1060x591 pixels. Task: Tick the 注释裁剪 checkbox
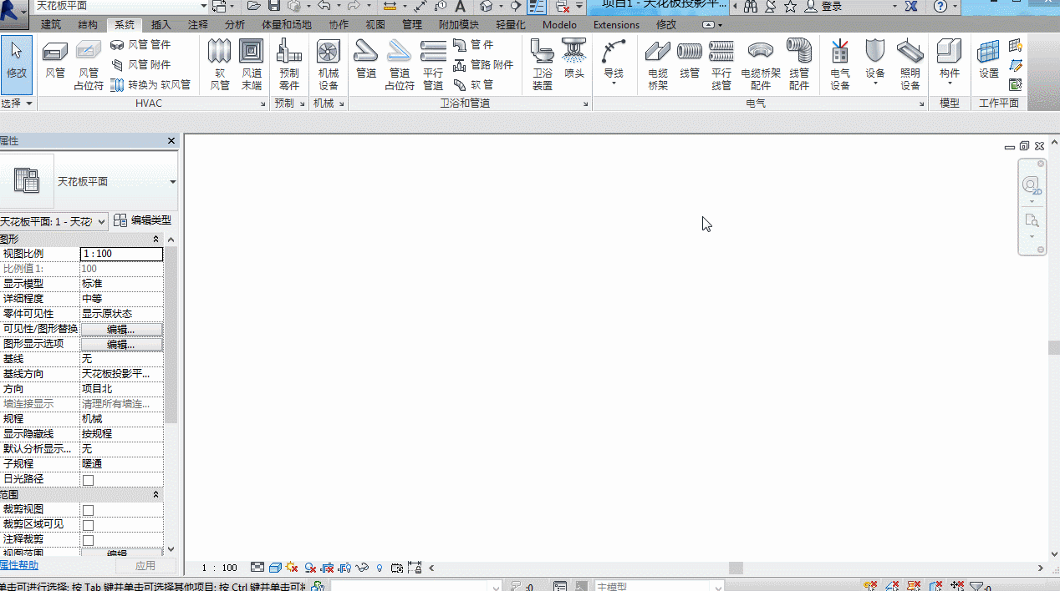(x=88, y=540)
